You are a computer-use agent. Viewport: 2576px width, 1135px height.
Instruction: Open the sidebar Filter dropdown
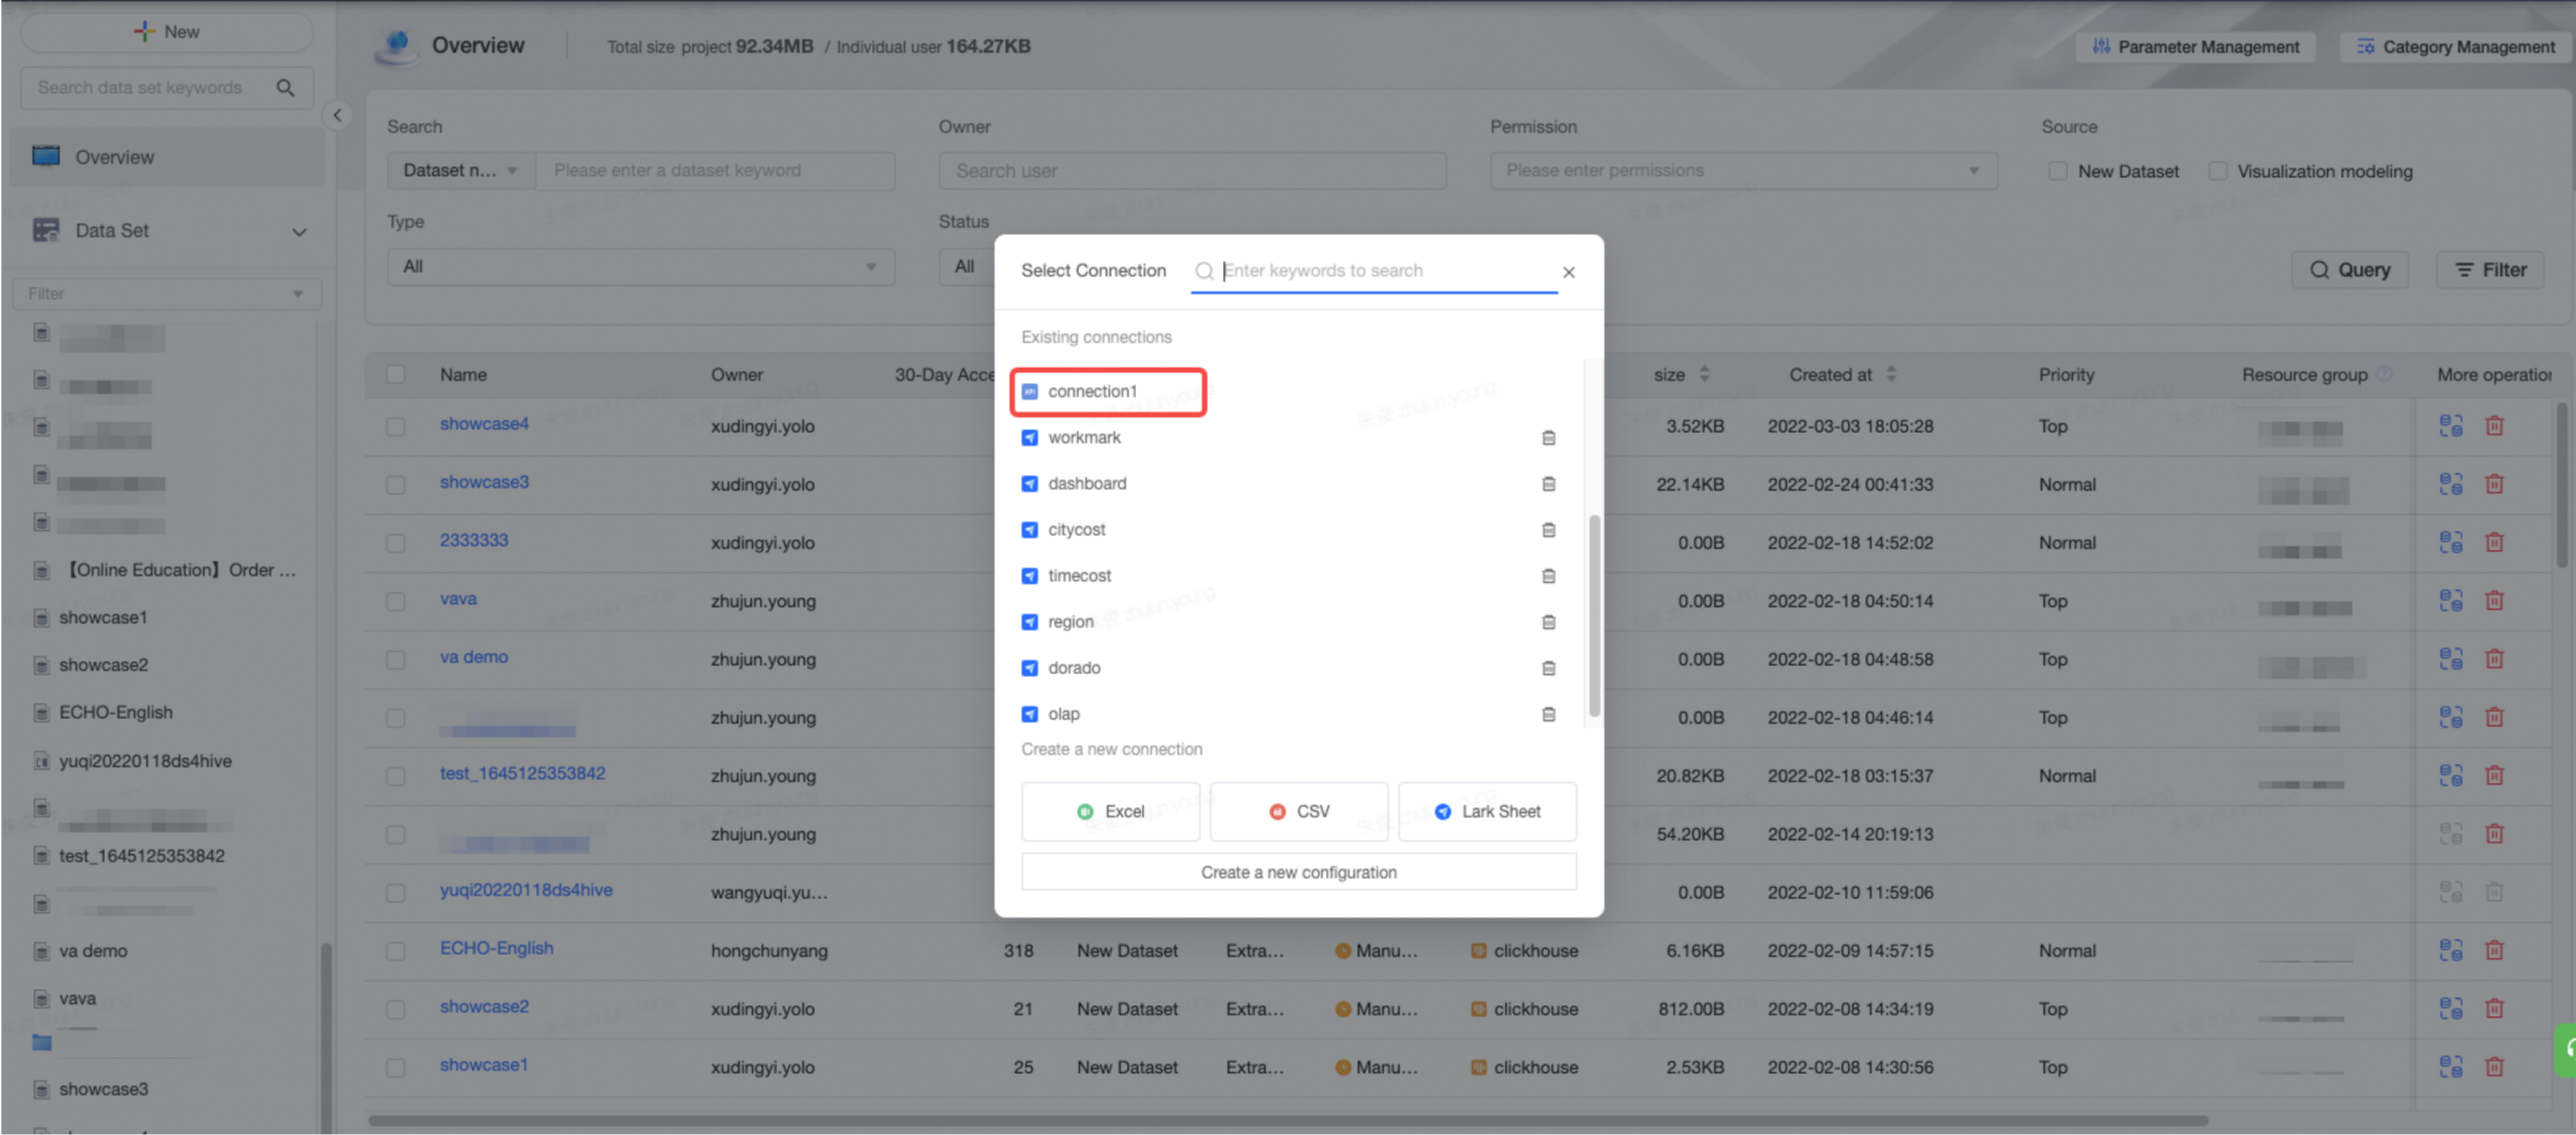click(167, 294)
